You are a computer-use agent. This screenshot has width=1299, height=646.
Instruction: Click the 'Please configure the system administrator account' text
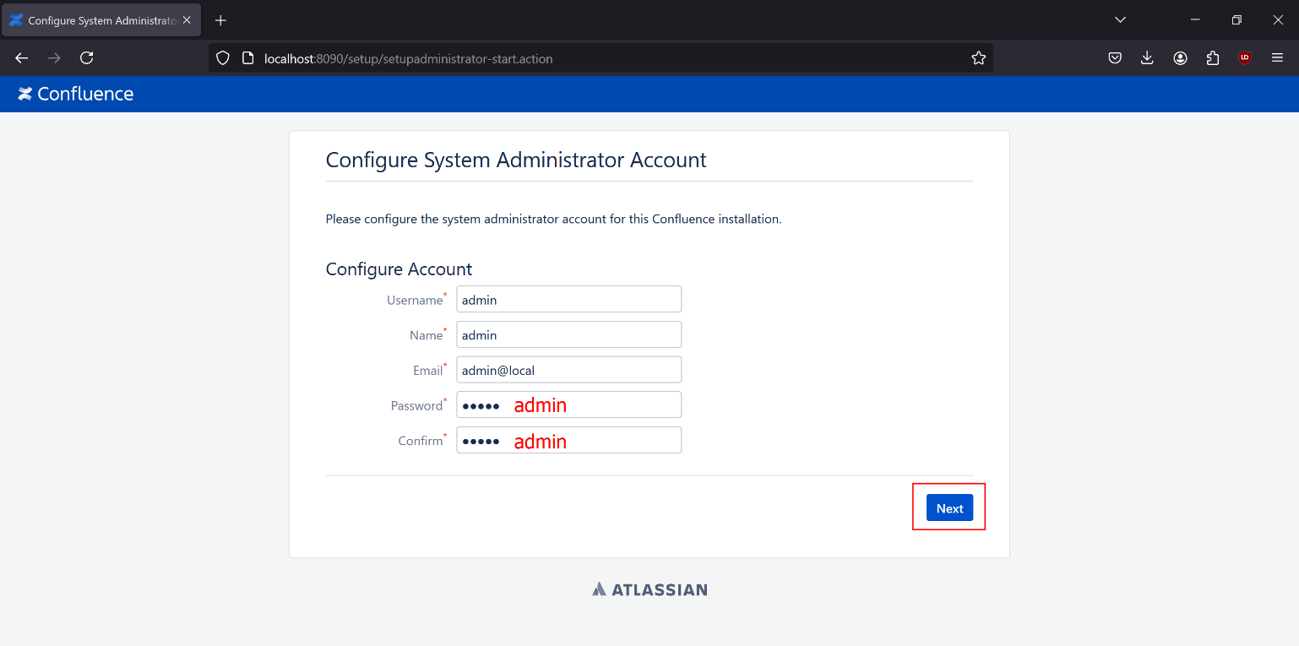pyautogui.click(x=553, y=219)
